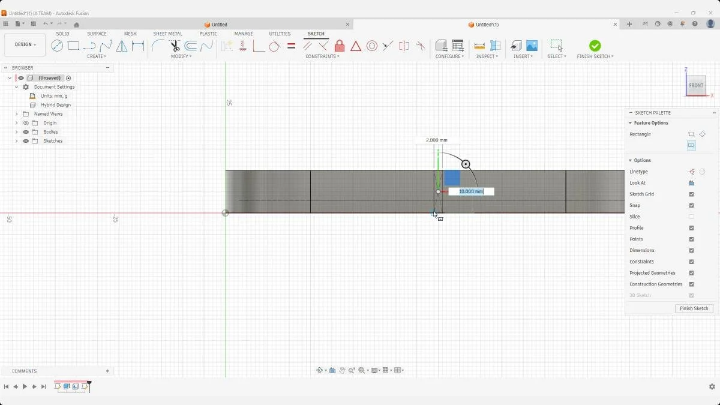Click Look At in the navigation bar

(x=332, y=370)
